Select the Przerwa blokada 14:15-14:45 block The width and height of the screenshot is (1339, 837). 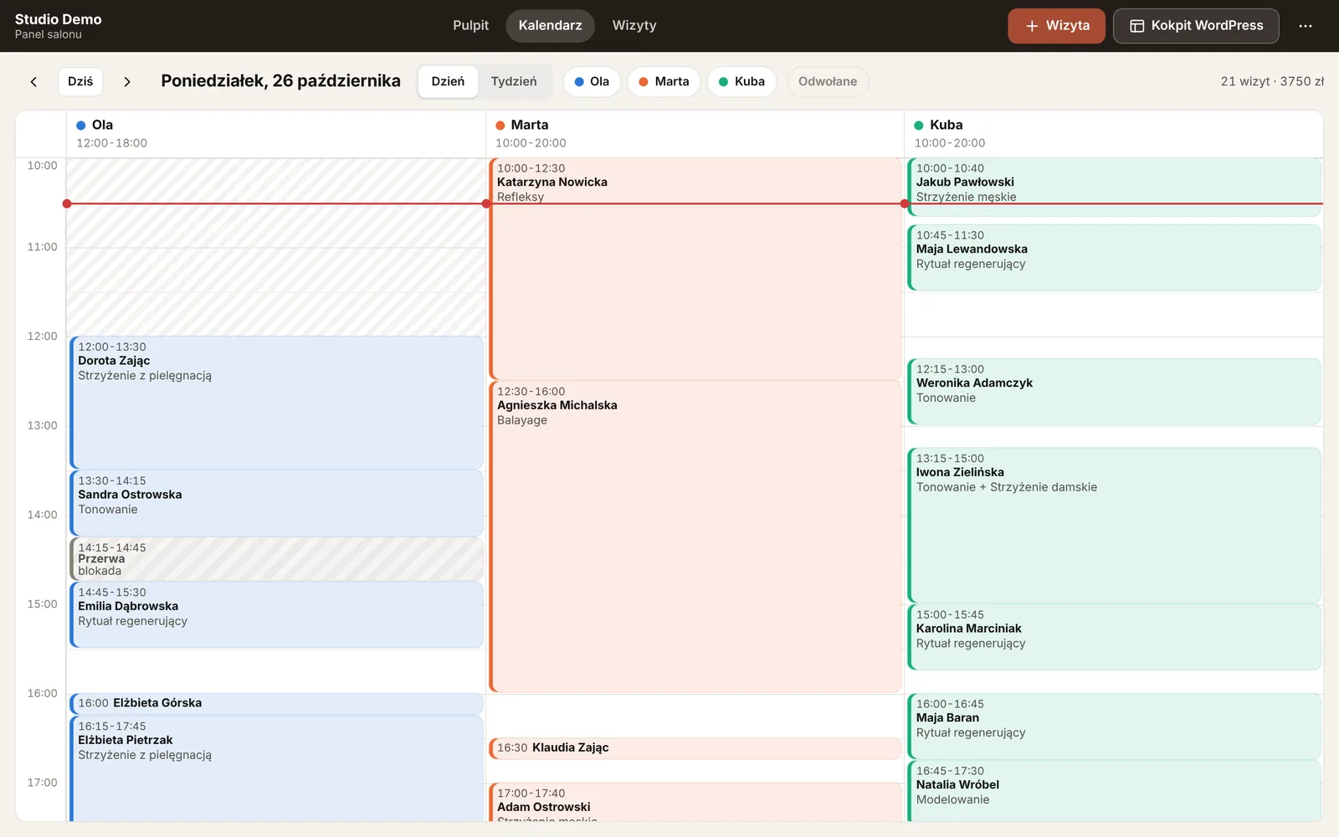tap(277, 559)
